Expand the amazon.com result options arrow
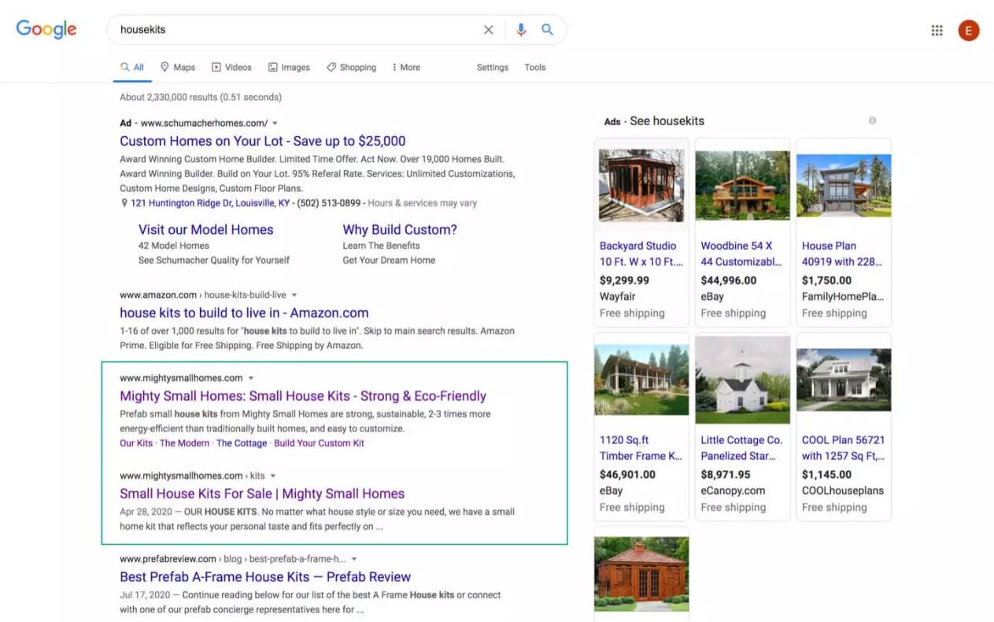Screen dimensions: 994x622 coord(294,295)
